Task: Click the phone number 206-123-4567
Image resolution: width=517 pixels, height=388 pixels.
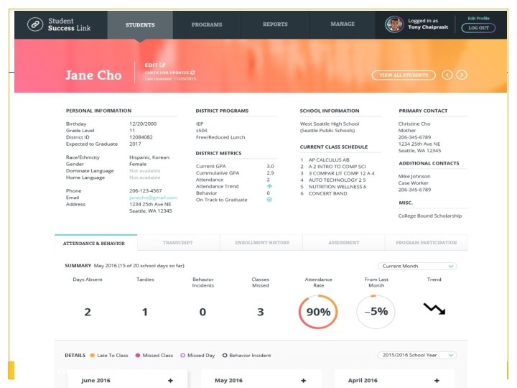Action: pyautogui.click(x=145, y=190)
